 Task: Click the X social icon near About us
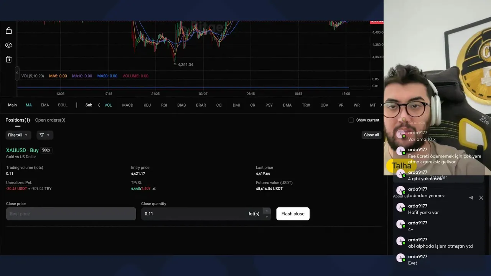[481, 198]
